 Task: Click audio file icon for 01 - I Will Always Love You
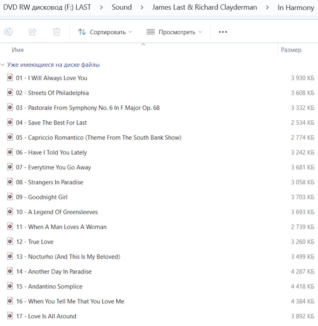(10, 78)
